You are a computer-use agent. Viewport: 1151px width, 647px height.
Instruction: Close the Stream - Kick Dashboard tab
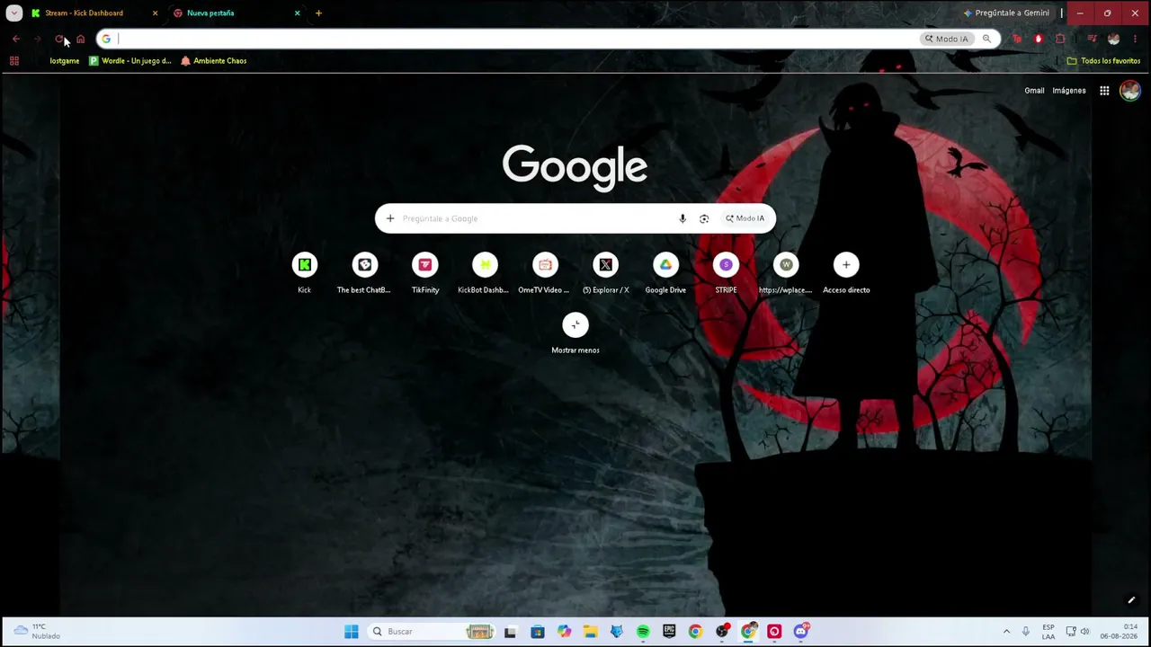[x=155, y=13]
